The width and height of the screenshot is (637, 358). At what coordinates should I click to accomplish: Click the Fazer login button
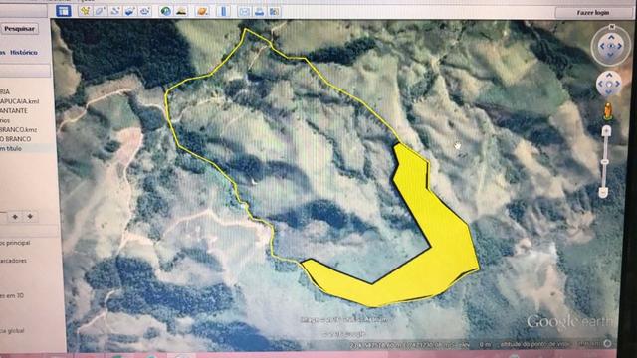(593, 13)
